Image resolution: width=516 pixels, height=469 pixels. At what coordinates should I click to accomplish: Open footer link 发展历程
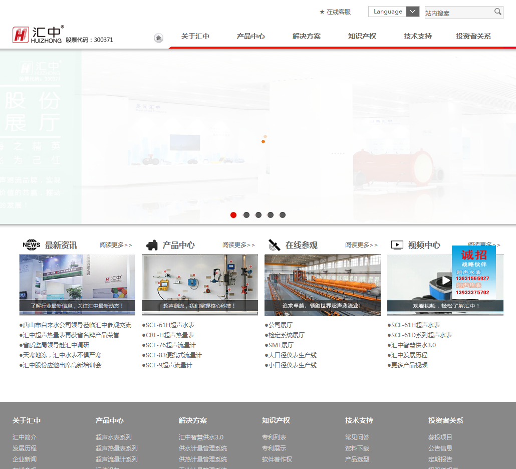(25, 448)
